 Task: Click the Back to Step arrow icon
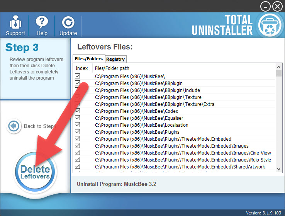pyautogui.click(x=14, y=126)
